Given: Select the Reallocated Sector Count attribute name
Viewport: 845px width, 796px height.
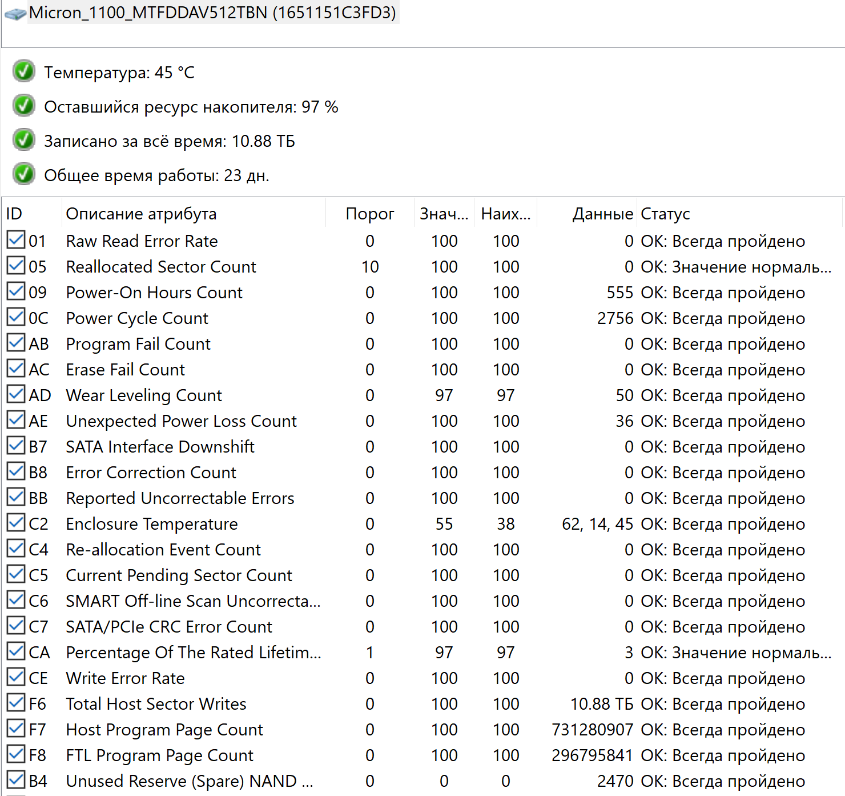Looking at the screenshot, I should pyautogui.click(x=161, y=267).
